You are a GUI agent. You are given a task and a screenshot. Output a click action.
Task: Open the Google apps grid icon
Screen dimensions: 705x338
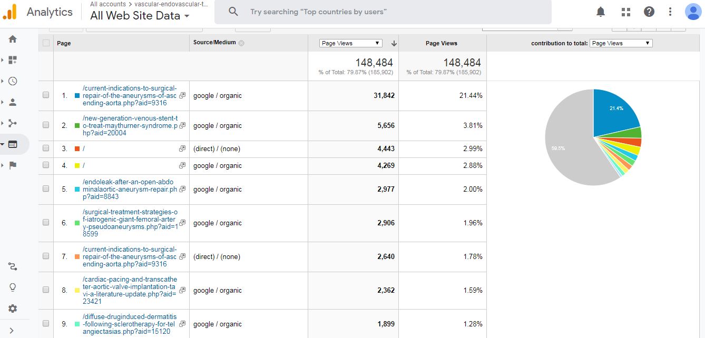point(626,12)
